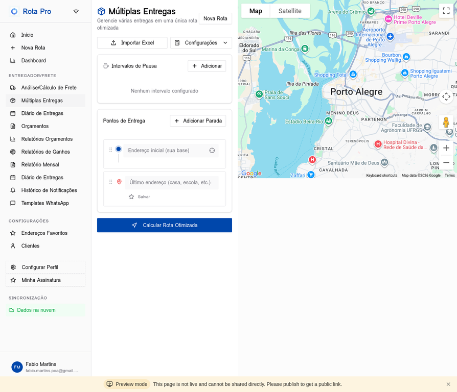Click the Salvar star icon
The width and height of the screenshot is (457, 392).
tap(131, 197)
